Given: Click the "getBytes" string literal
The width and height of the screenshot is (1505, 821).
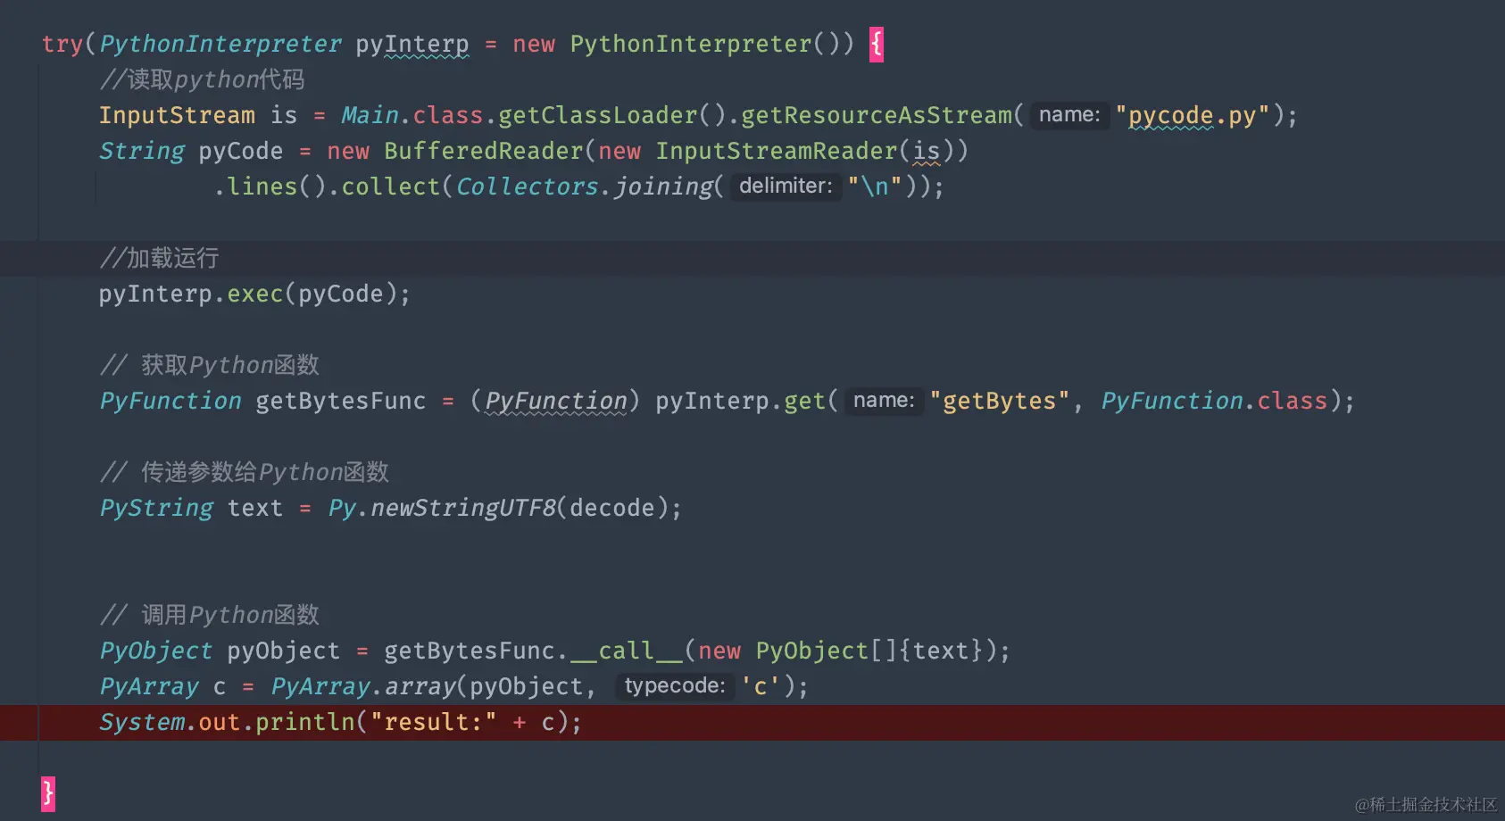Looking at the screenshot, I should click(1000, 401).
